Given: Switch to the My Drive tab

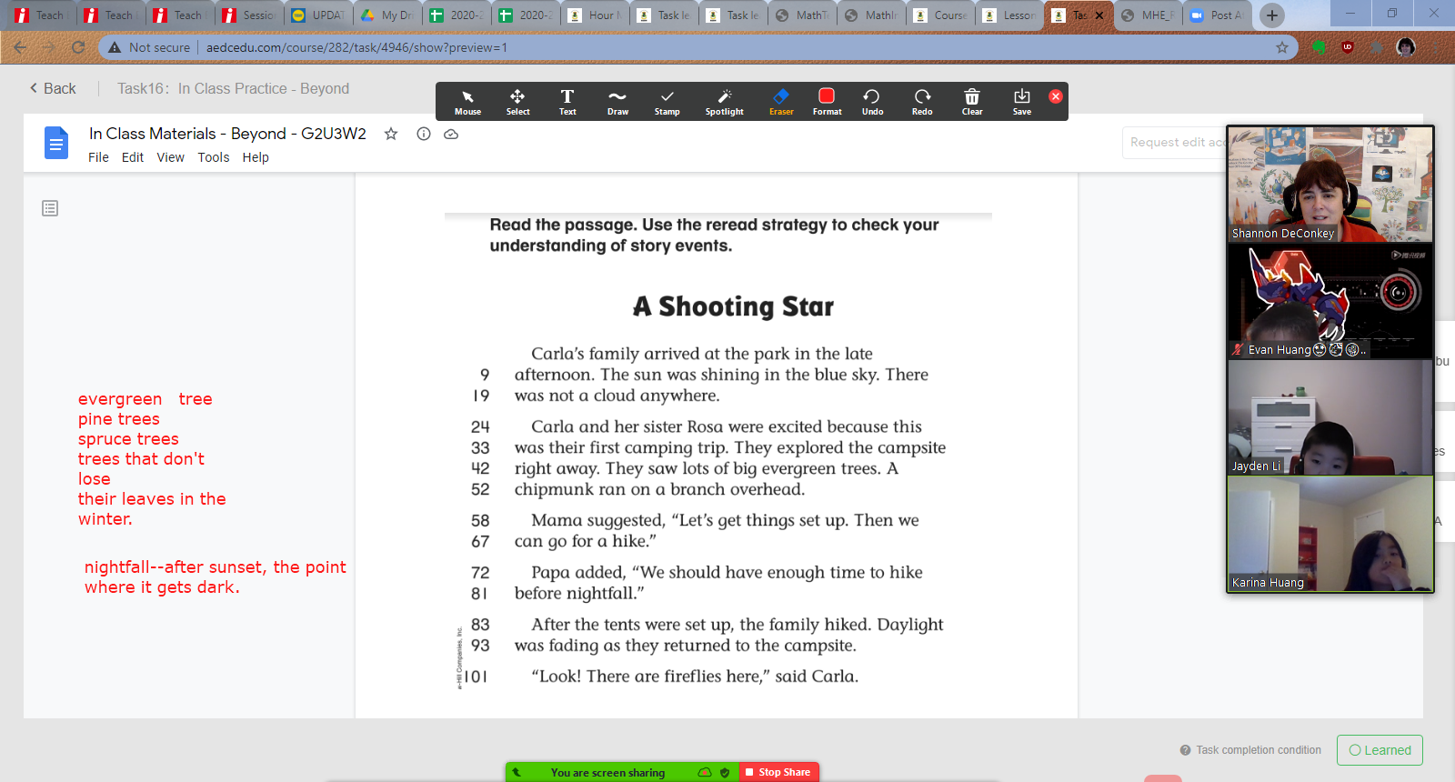Looking at the screenshot, I should coord(388,15).
